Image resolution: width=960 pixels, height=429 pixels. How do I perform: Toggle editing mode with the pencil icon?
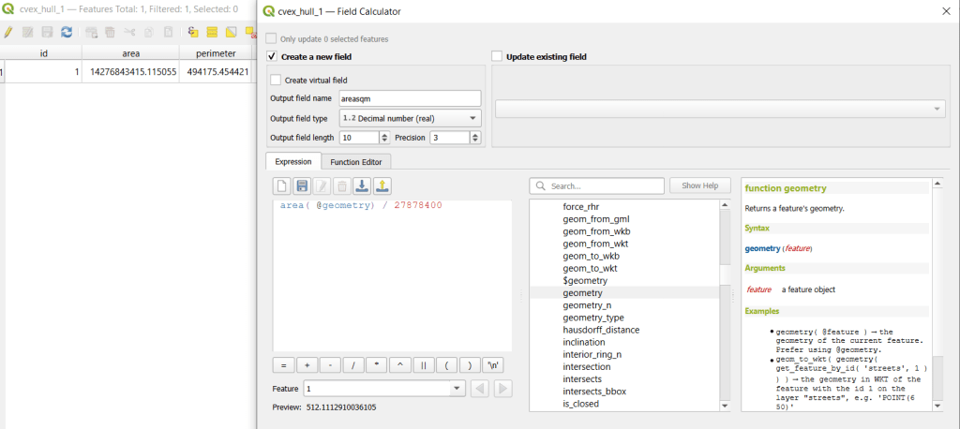click(x=8, y=32)
